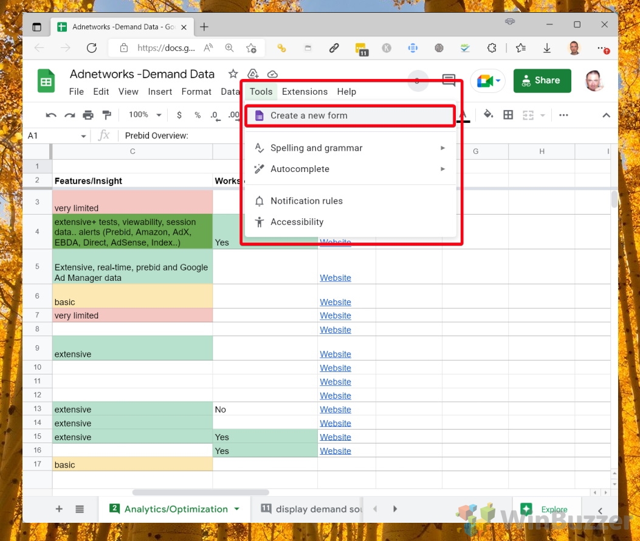
Task: Select row 7 header
Action: [x=37, y=315]
